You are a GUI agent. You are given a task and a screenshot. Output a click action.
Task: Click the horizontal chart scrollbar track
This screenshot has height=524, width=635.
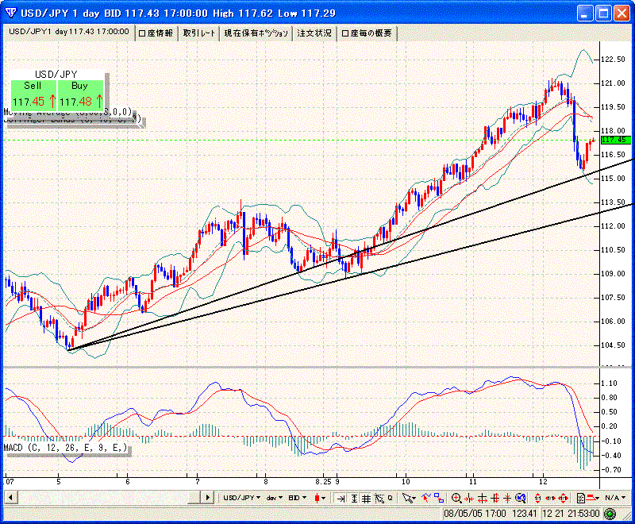click(103, 498)
